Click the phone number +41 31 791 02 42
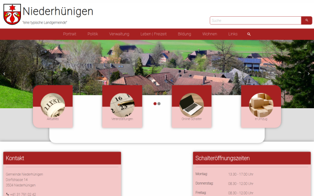314x196 pixels. [x=23, y=194]
